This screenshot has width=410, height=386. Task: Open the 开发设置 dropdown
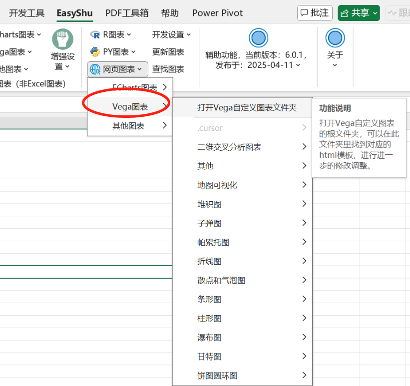point(171,34)
